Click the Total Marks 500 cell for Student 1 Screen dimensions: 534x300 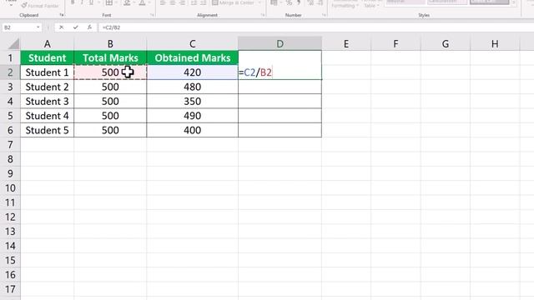(x=110, y=72)
